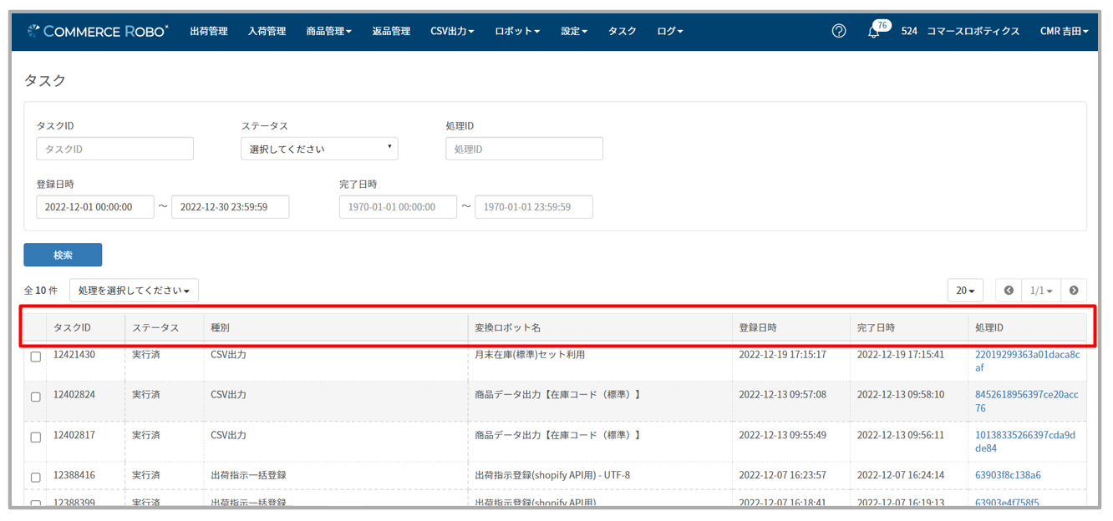This screenshot has height=521, width=1113.
Task: Check the box for task 12402817
Action: click(x=36, y=437)
